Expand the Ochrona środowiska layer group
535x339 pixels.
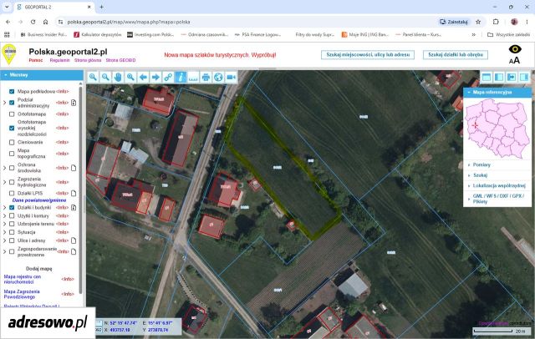4,168
